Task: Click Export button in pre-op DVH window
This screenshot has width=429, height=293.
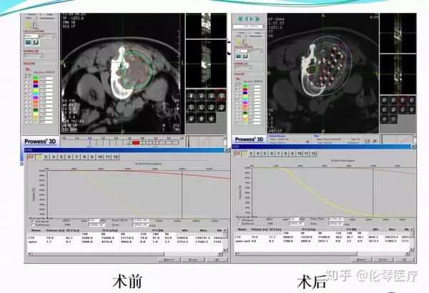Action: 169,259
